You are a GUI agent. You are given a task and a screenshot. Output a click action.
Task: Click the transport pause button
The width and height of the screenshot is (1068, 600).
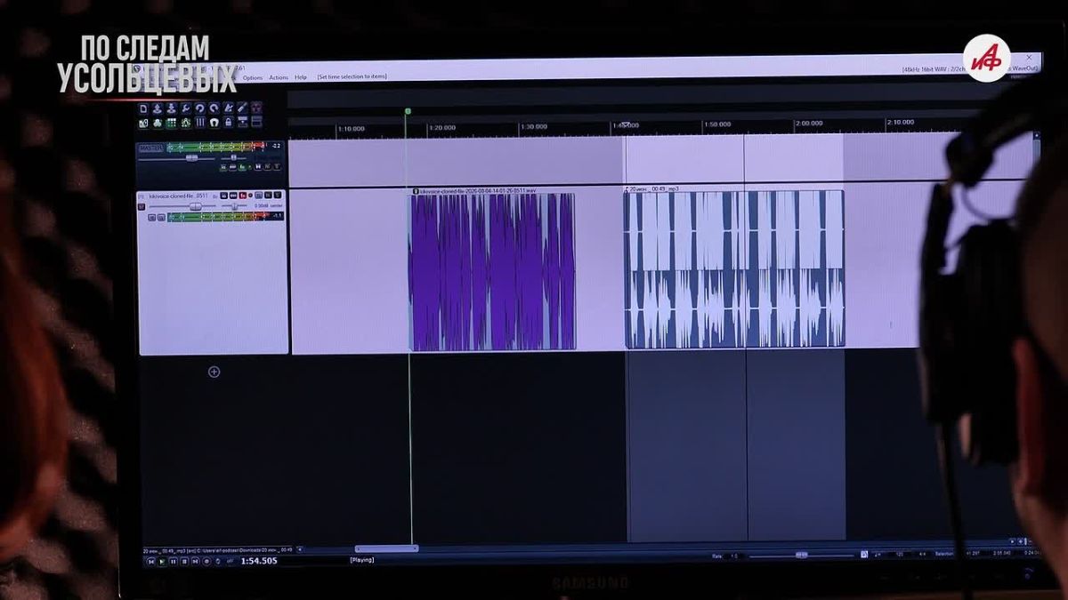click(174, 561)
